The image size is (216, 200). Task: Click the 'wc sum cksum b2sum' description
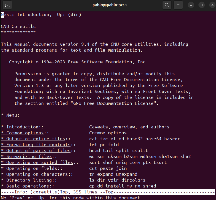[140, 156]
